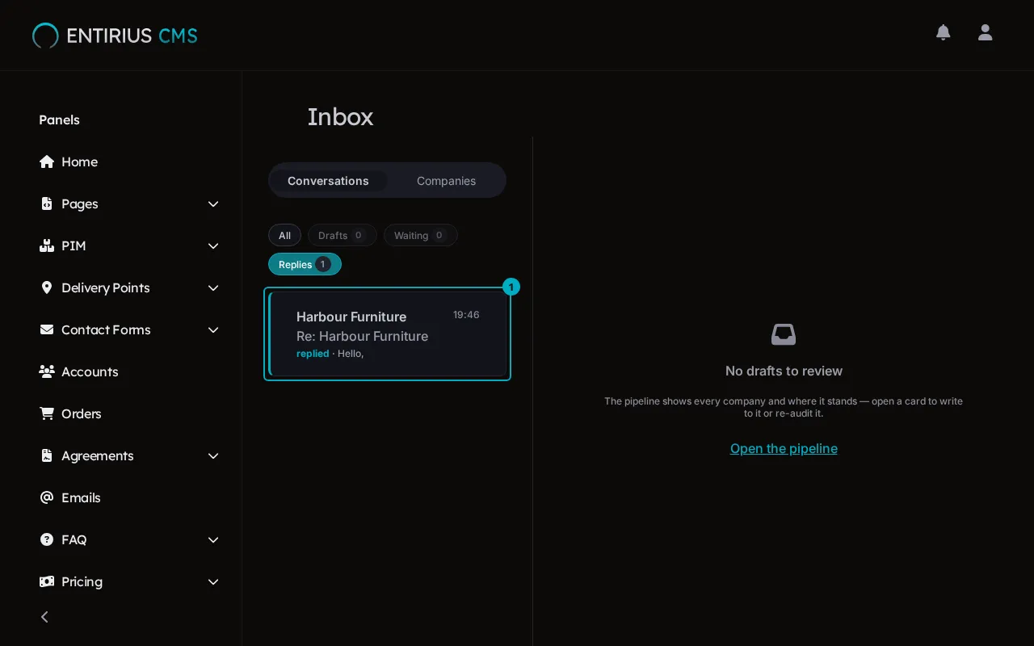1034x646 pixels.
Task: Select the All filter chip
Action: coord(284,235)
